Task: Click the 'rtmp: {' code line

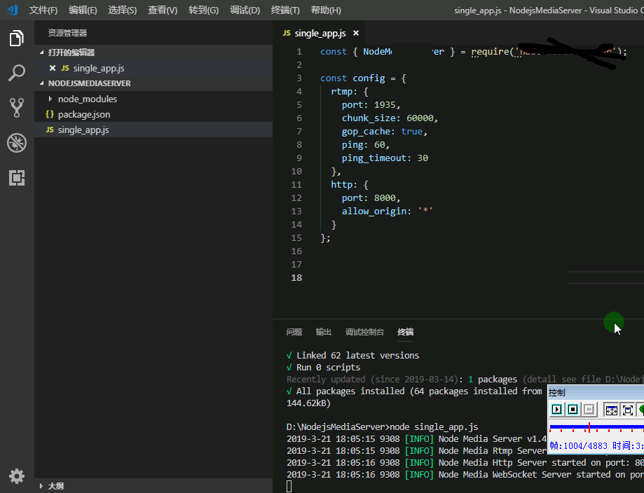Action: click(x=350, y=92)
